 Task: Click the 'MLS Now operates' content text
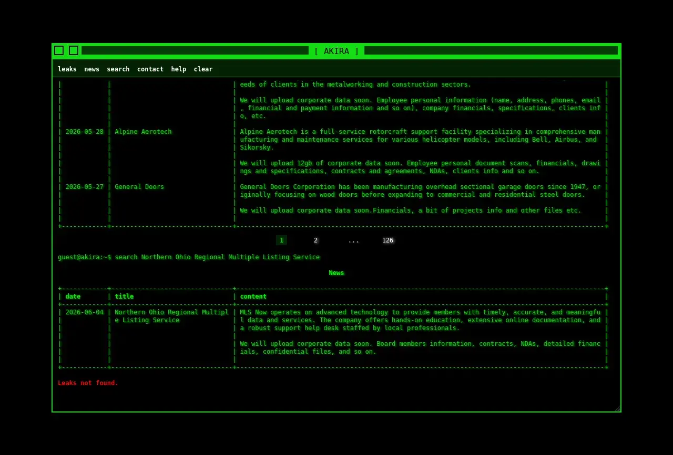point(420,320)
